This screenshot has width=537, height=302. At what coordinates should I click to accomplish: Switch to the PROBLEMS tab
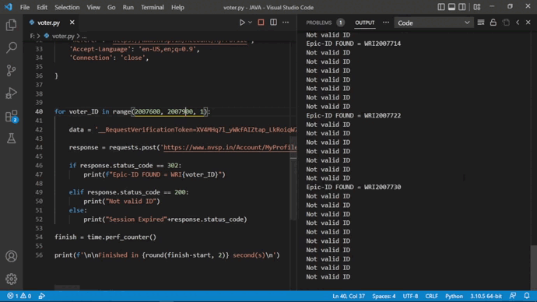[319, 23]
